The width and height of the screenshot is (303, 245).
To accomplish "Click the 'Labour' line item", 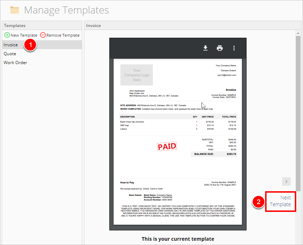I will (x=124, y=129).
